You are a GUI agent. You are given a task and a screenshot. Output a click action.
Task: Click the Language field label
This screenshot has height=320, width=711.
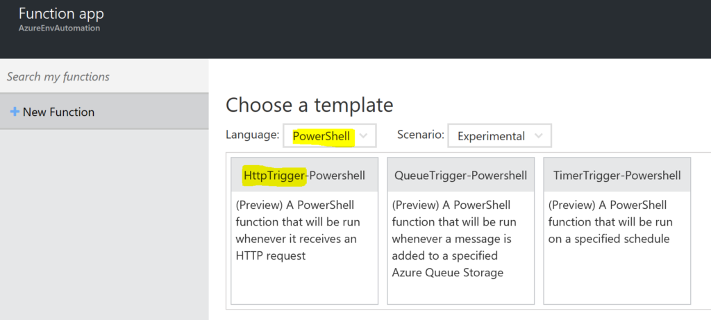click(252, 135)
